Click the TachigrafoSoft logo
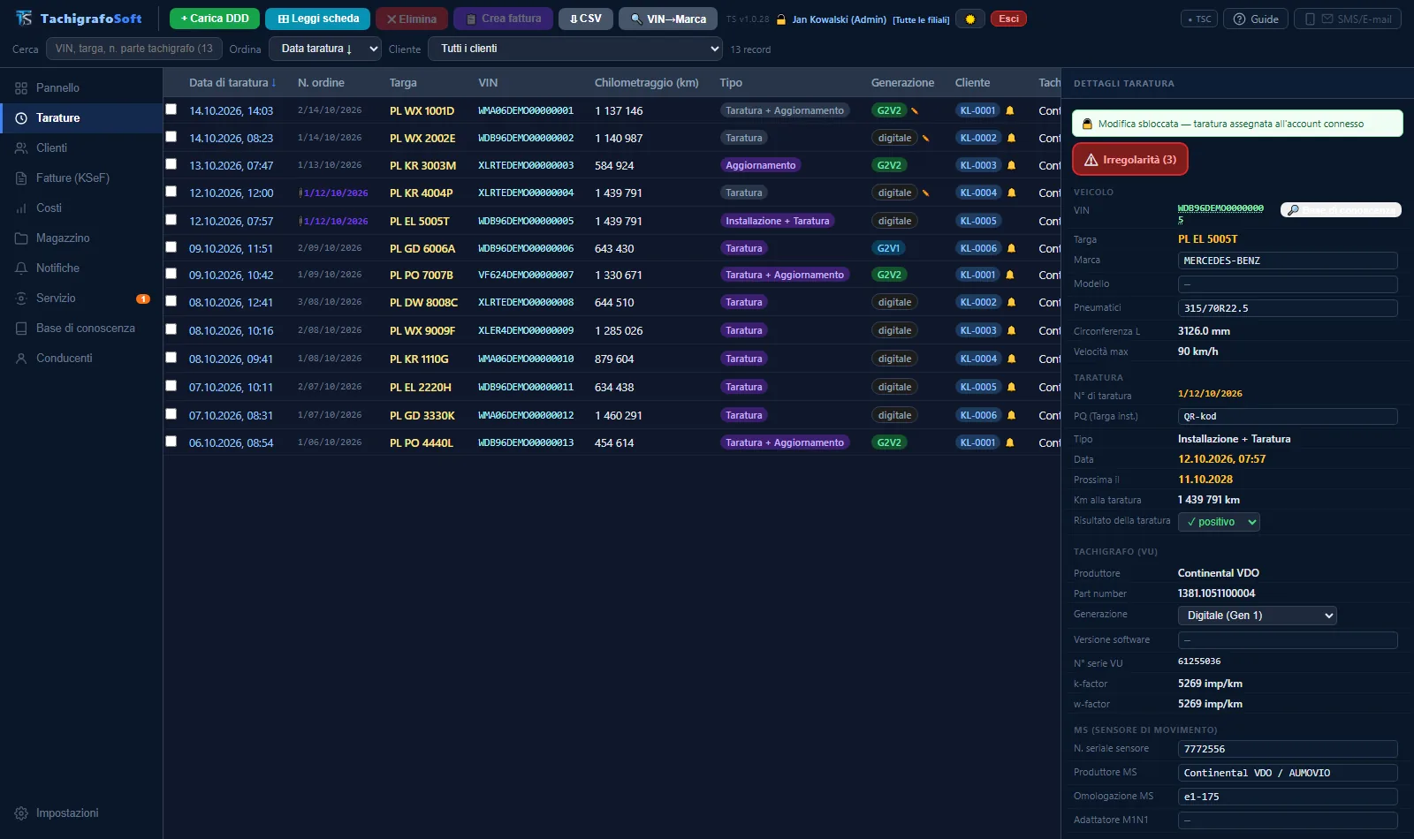This screenshot has height=839, width=1414. pos(79,19)
